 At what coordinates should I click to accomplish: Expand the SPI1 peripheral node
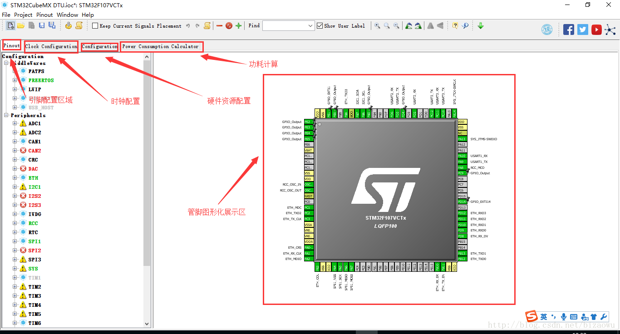coord(15,241)
